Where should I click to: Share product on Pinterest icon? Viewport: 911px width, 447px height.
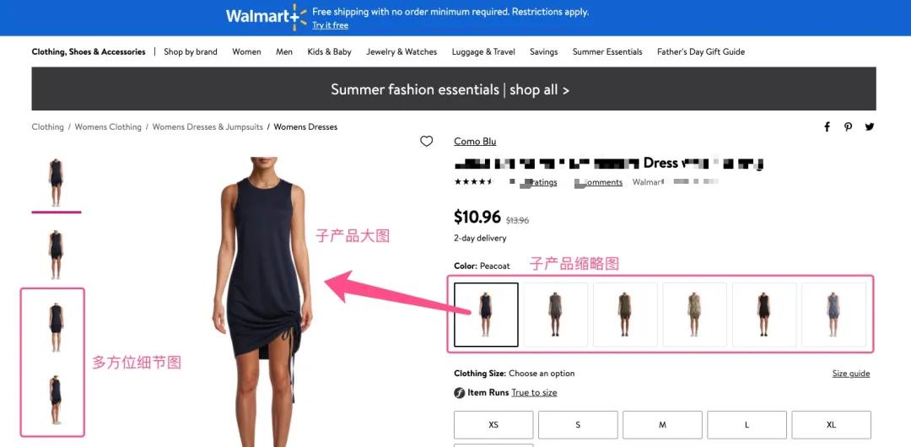(849, 127)
